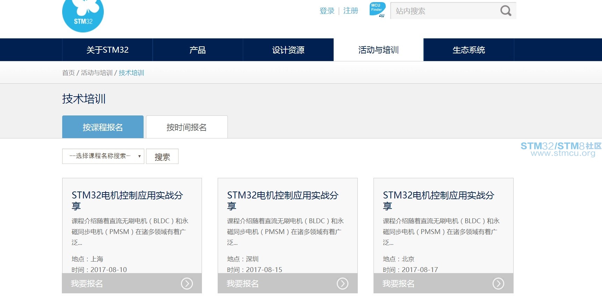
Task: Click the 地点：上海 text
Action: pyautogui.click(x=87, y=259)
